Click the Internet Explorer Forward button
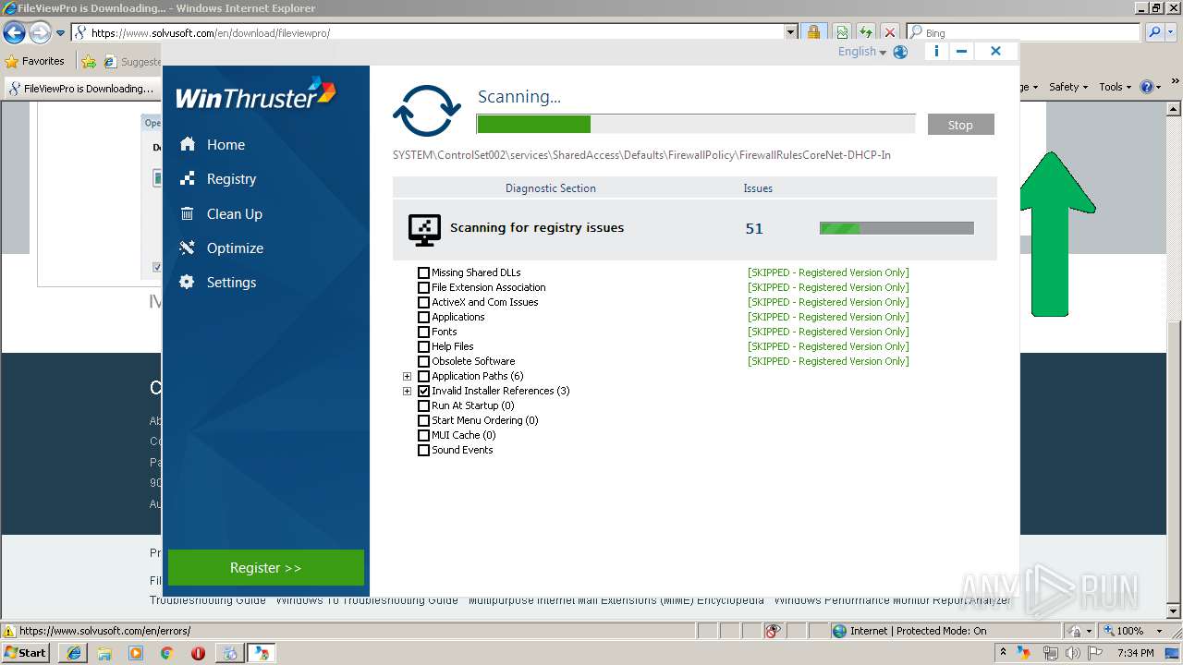Screen dimensions: 1183x665 pyautogui.click(x=40, y=32)
